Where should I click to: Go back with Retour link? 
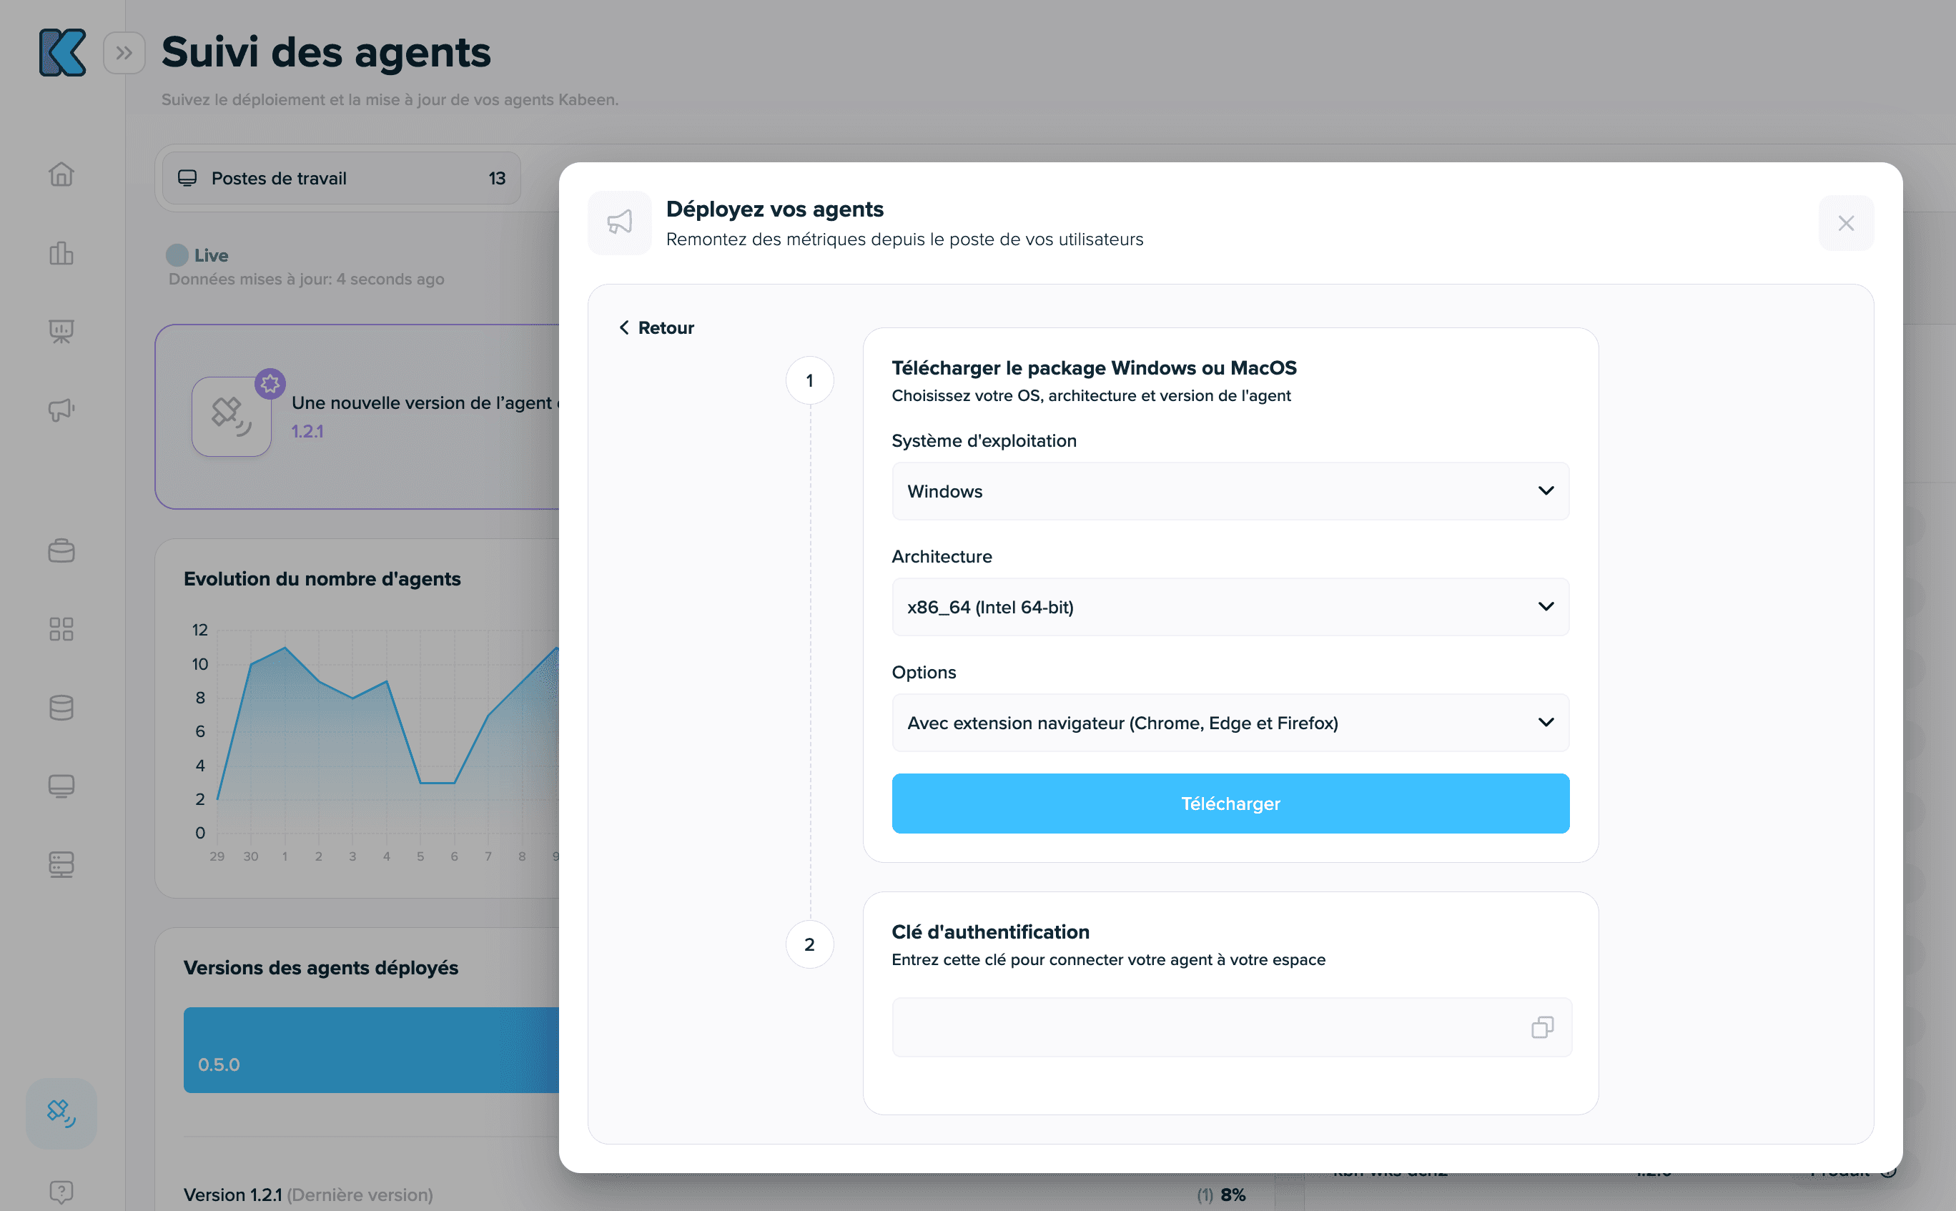pyautogui.click(x=657, y=327)
